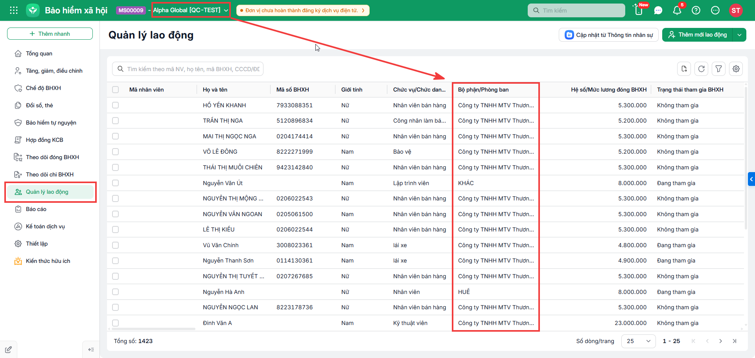The width and height of the screenshot is (755, 358).
Task: Open Tổng quan in the sidebar
Action: click(x=50, y=53)
